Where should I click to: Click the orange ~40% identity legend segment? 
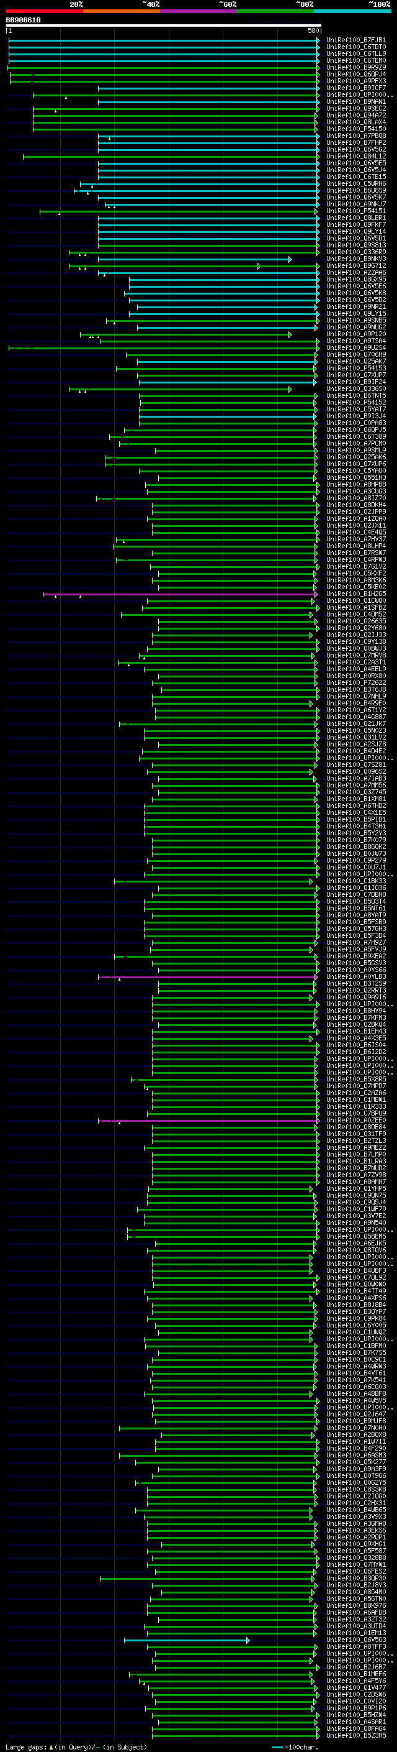coord(122,11)
